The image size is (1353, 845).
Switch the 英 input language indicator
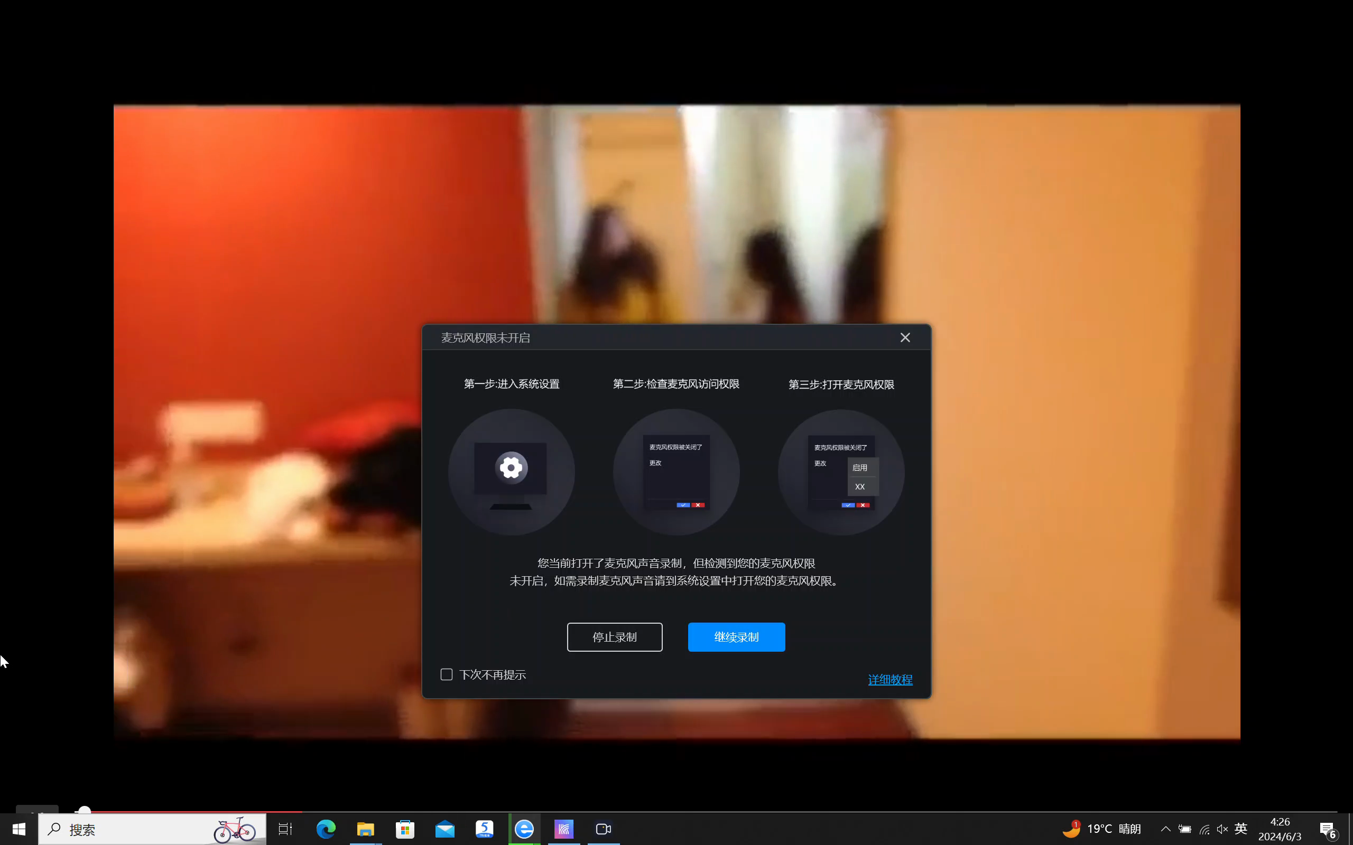point(1240,829)
